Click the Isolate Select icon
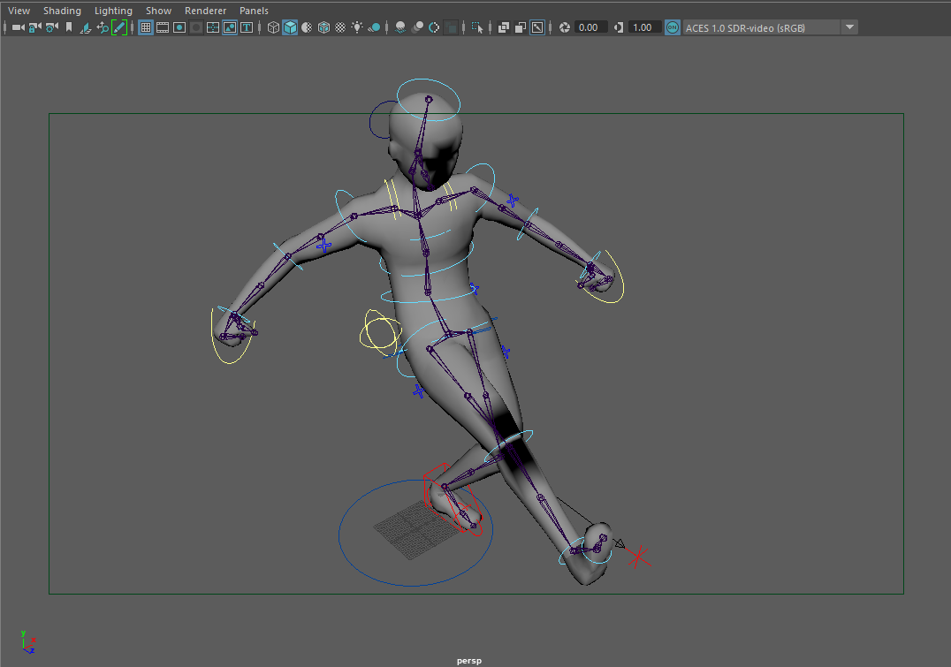 476,27
